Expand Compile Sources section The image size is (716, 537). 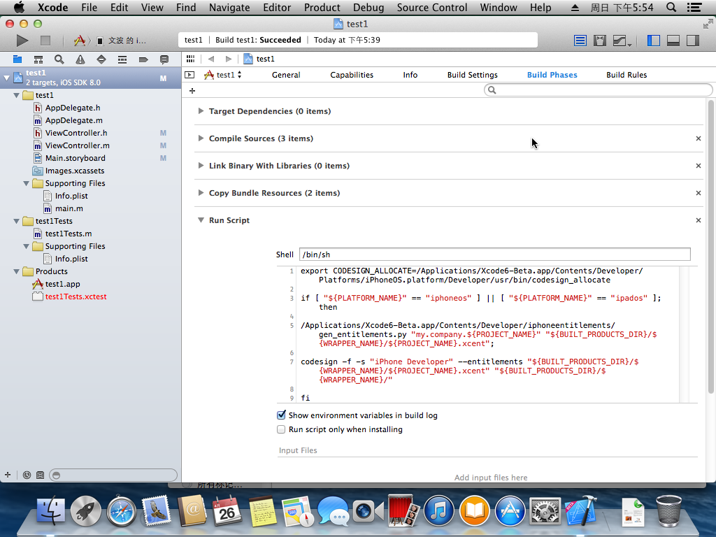pyautogui.click(x=201, y=138)
